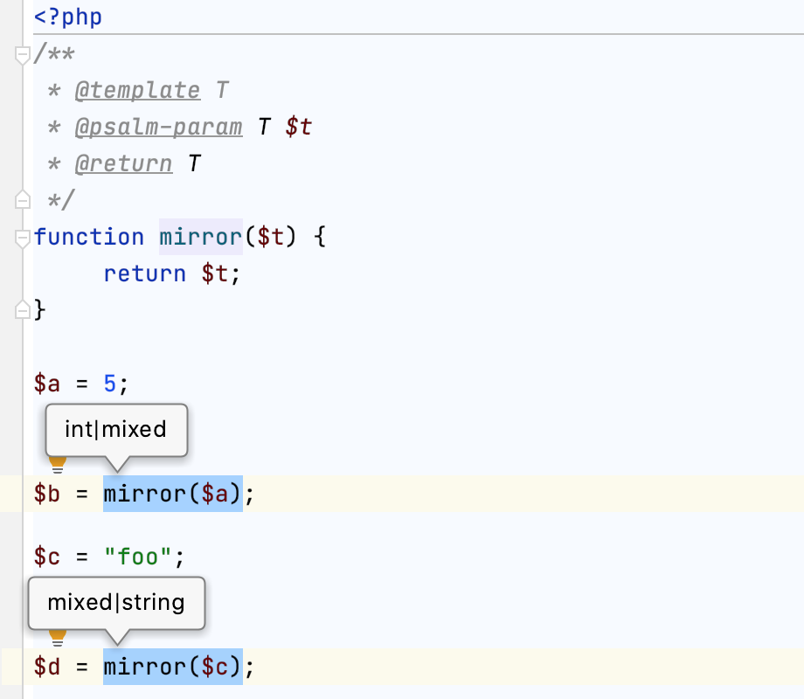Screen dimensions: 804x699
Task: Collapse the docblock comment fold marker at /**
Action: [24, 56]
